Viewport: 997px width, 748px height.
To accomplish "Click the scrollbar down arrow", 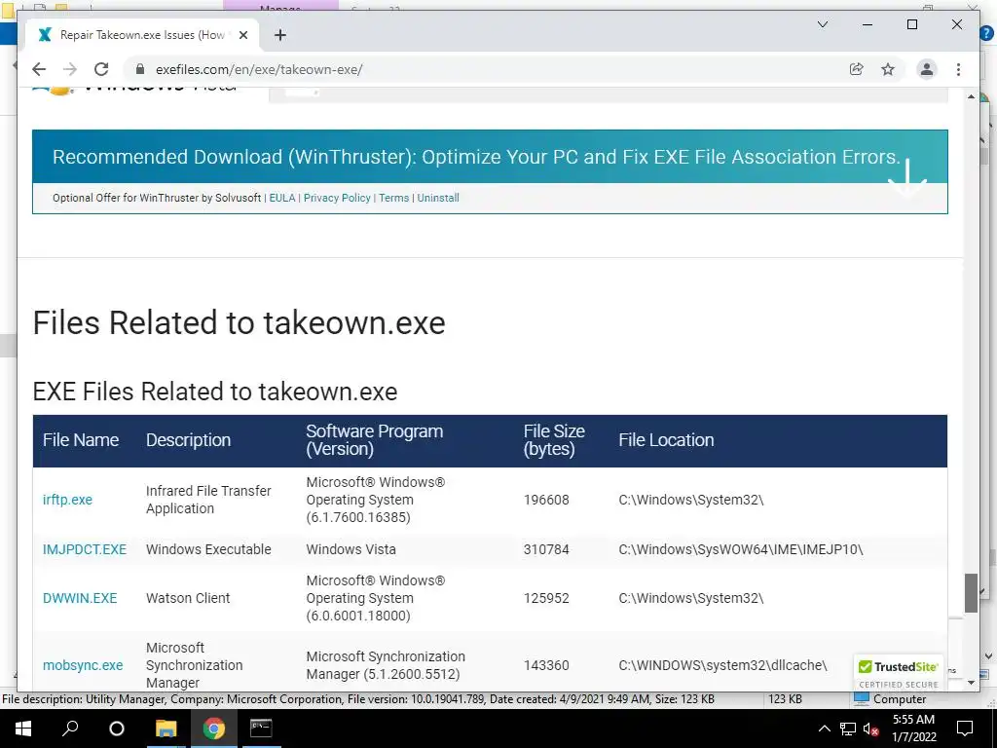I will [x=971, y=683].
